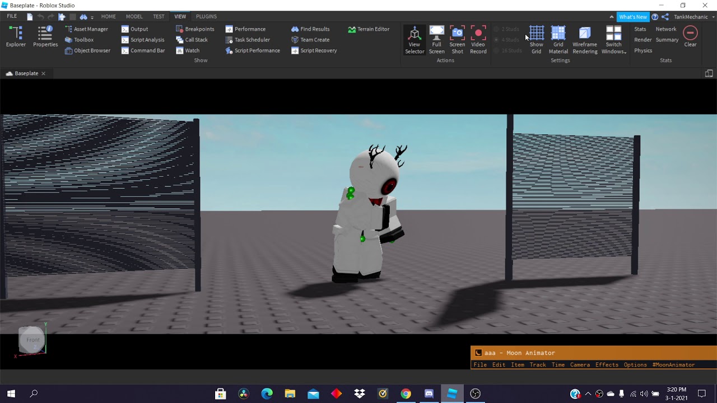Toggle Wireframe Rendering

click(585, 40)
